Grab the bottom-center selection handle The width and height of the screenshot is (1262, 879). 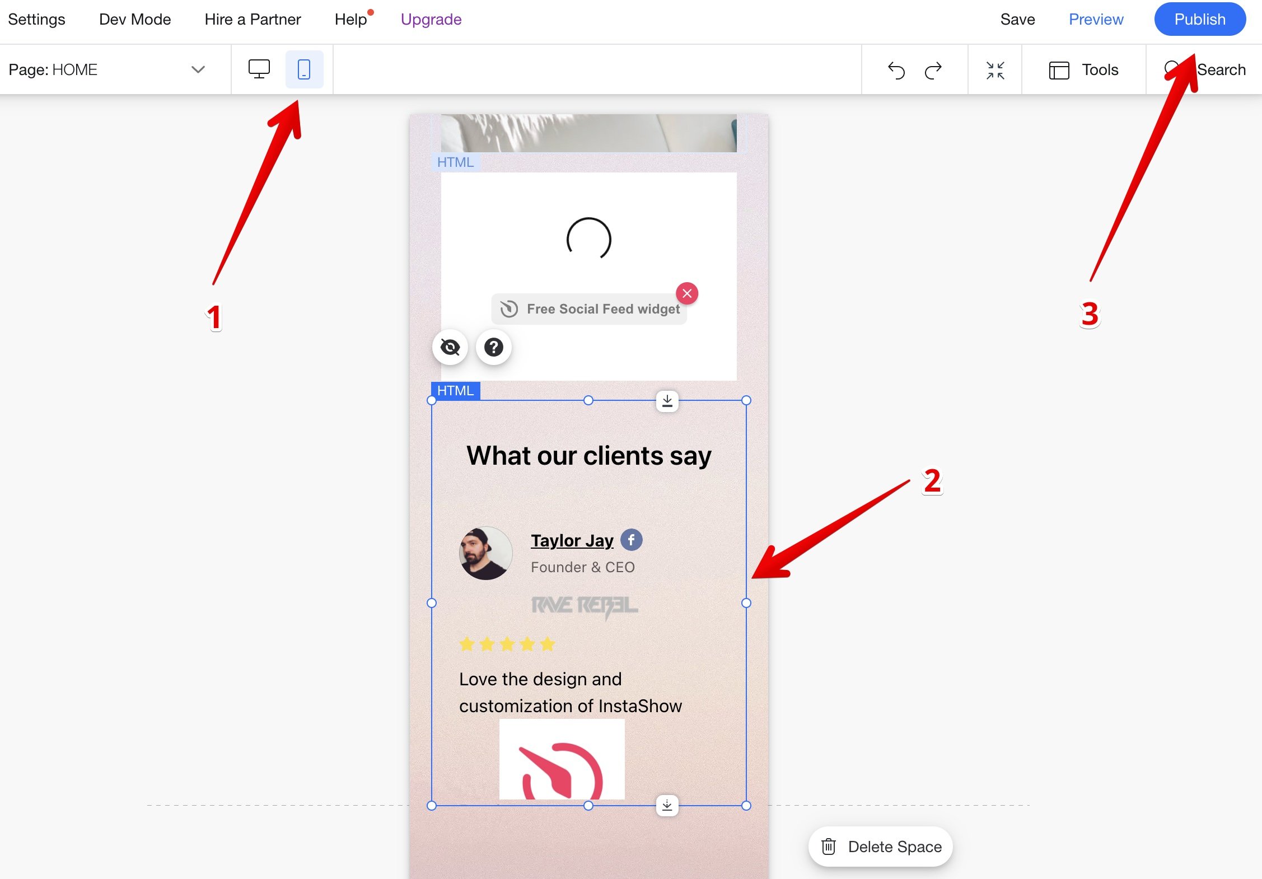(x=588, y=806)
